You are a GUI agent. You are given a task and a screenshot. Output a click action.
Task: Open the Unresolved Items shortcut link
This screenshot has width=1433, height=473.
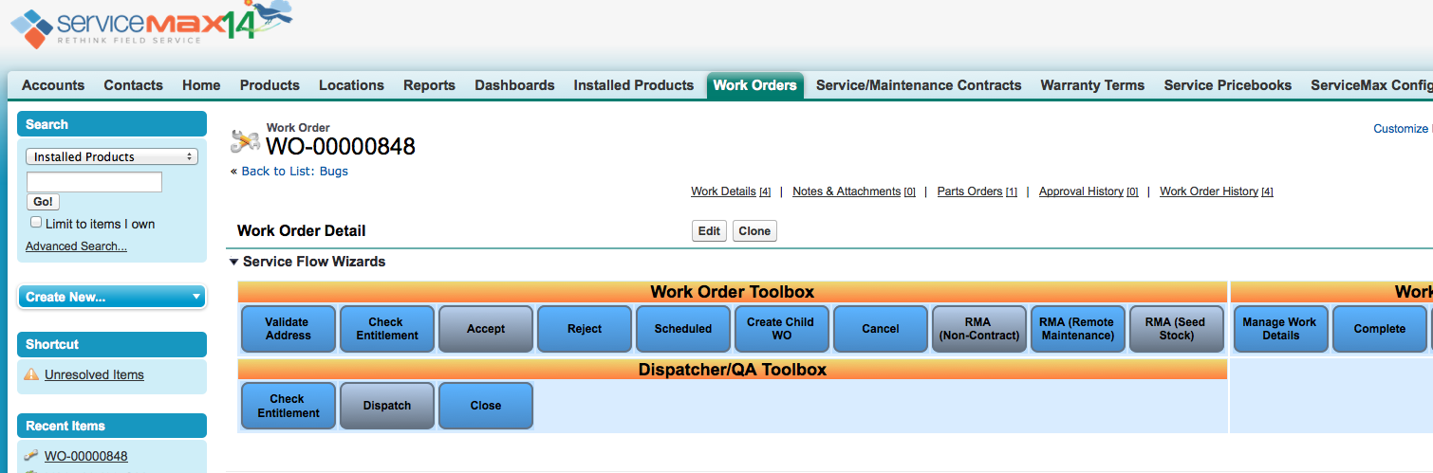(x=94, y=374)
